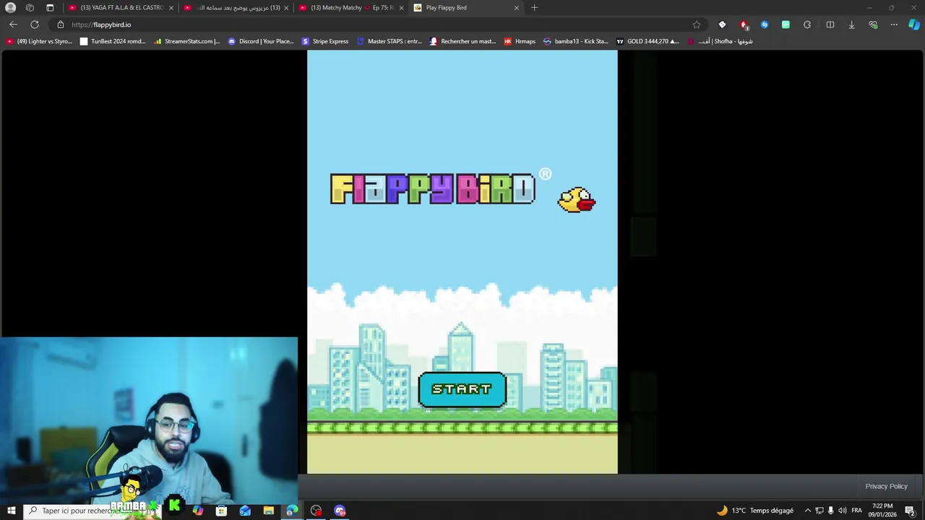Select the Play Flappy Bird tab
Viewport: 925px width, 520px height.
pyautogui.click(x=466, y=7)
